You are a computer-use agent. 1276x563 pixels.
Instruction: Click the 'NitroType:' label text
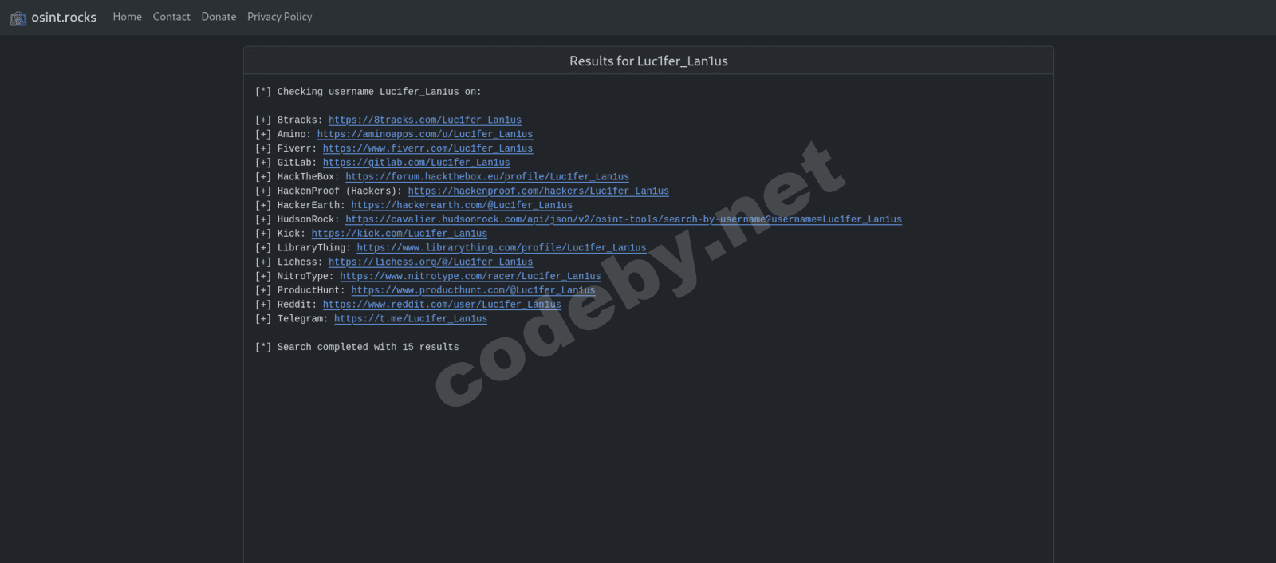305,277
